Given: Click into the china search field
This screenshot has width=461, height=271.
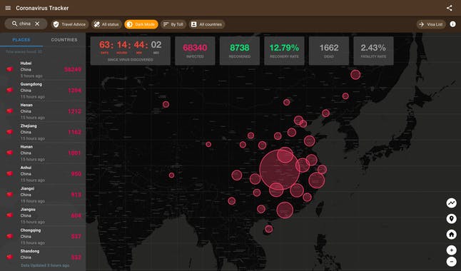Looking at the screenshot, I should coord(26,24).
